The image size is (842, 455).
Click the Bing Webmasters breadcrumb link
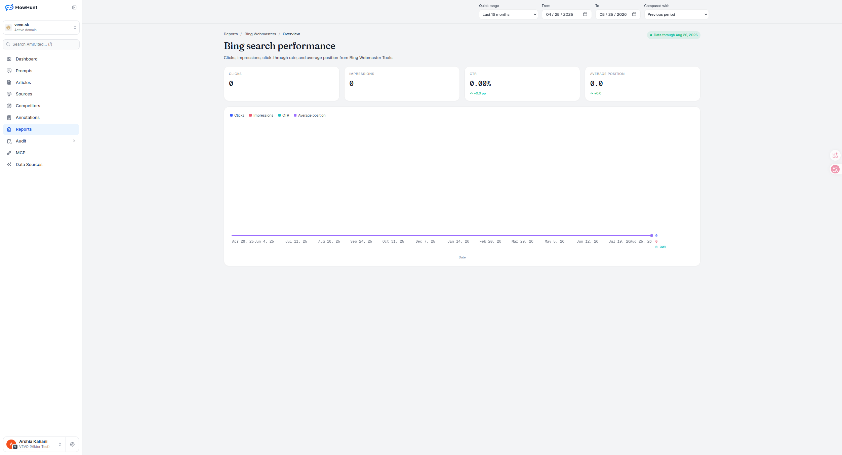point(260,34)
